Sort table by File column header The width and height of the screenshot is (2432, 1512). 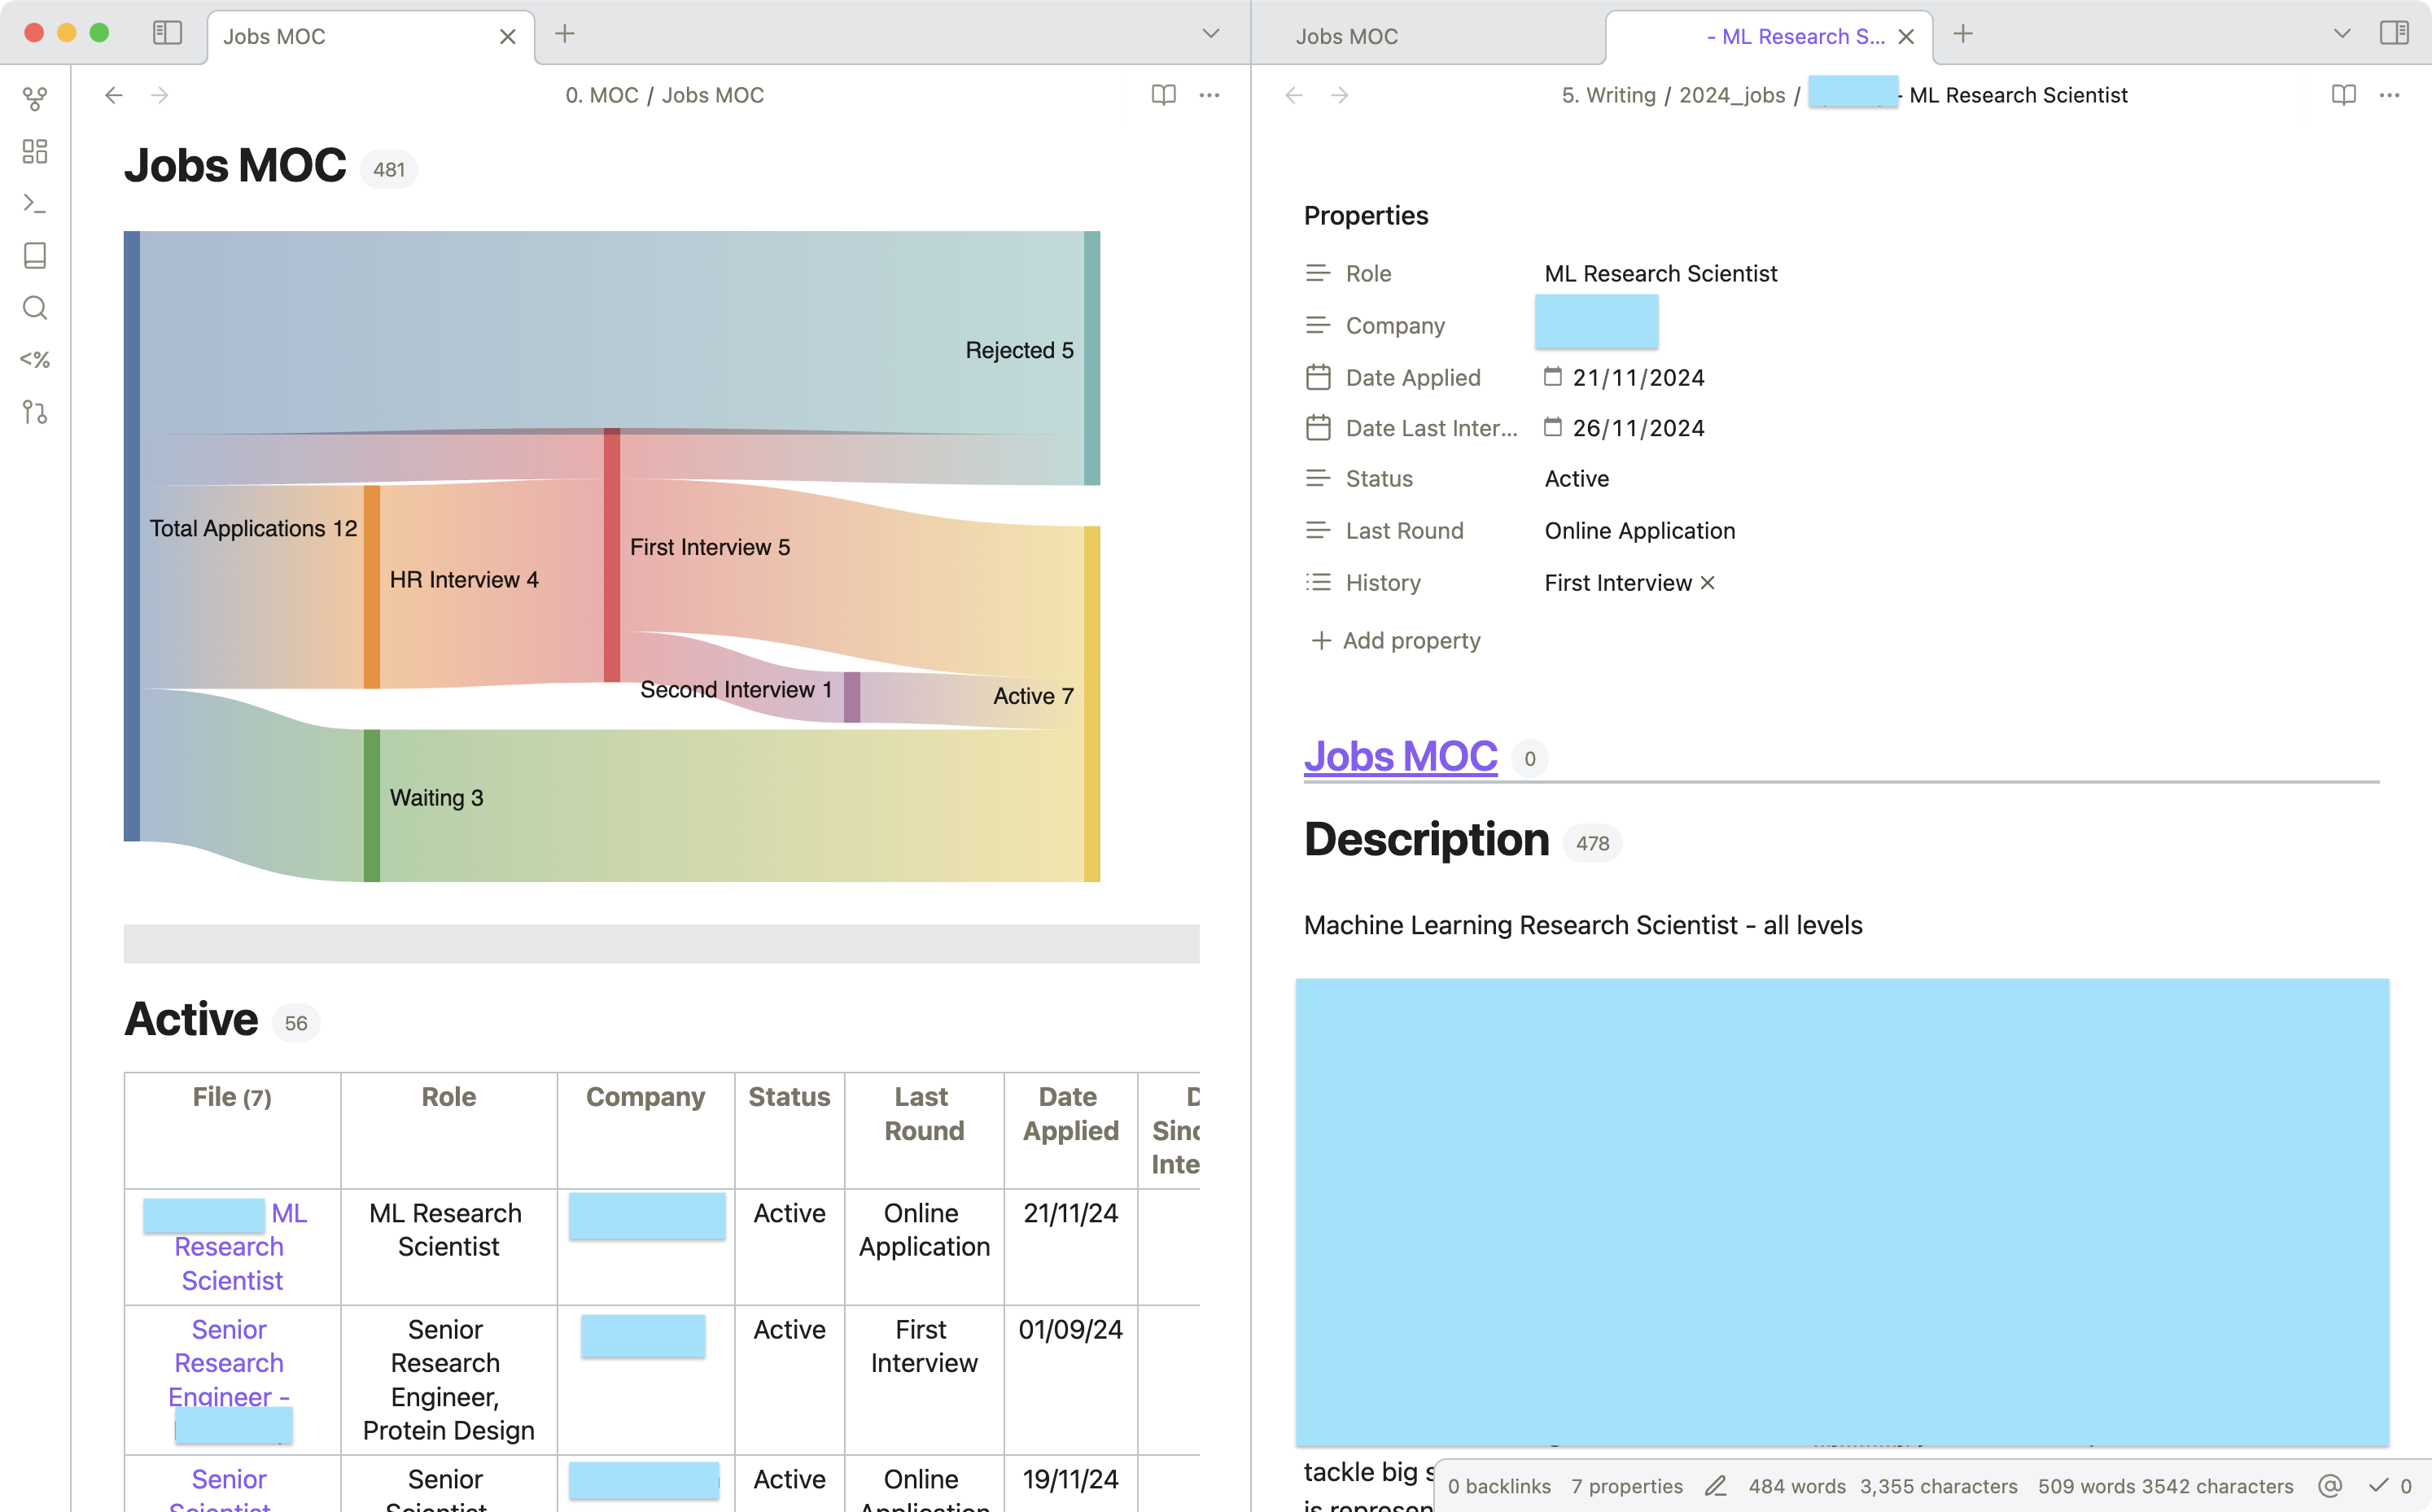click(x=232, y=1097)
